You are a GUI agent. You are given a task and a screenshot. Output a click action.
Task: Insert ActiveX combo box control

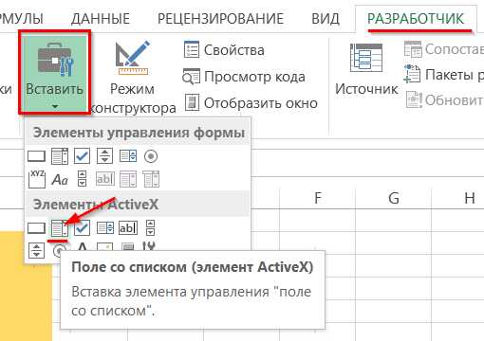[60, 228]
